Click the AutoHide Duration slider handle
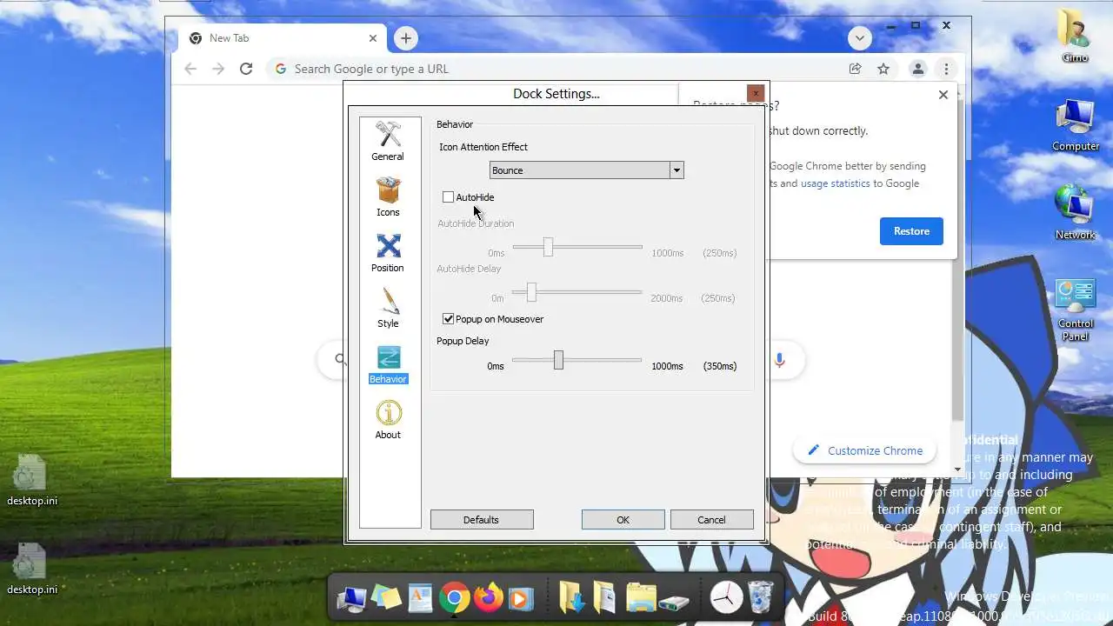Viewport: 1113px width, 626px height. pos(548,247)
